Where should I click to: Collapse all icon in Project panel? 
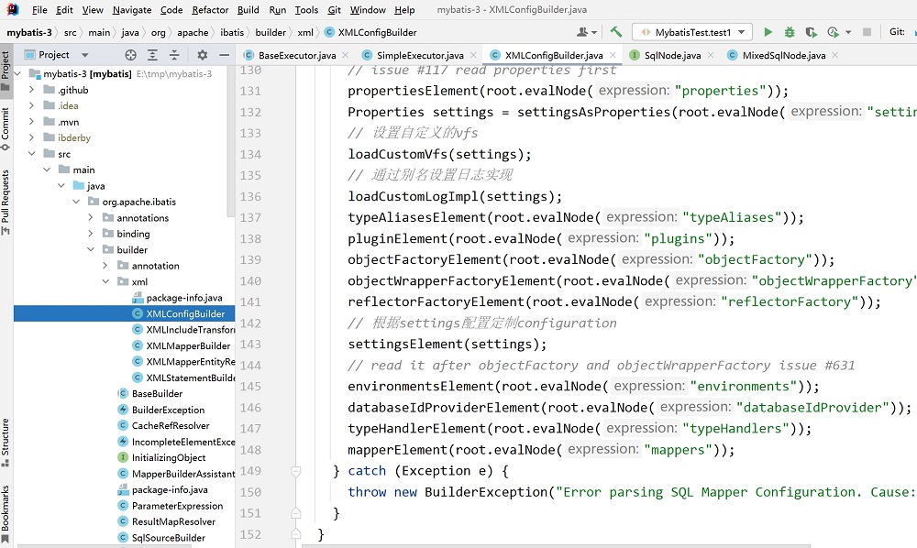pyautogui.click(x=174, y=55)
